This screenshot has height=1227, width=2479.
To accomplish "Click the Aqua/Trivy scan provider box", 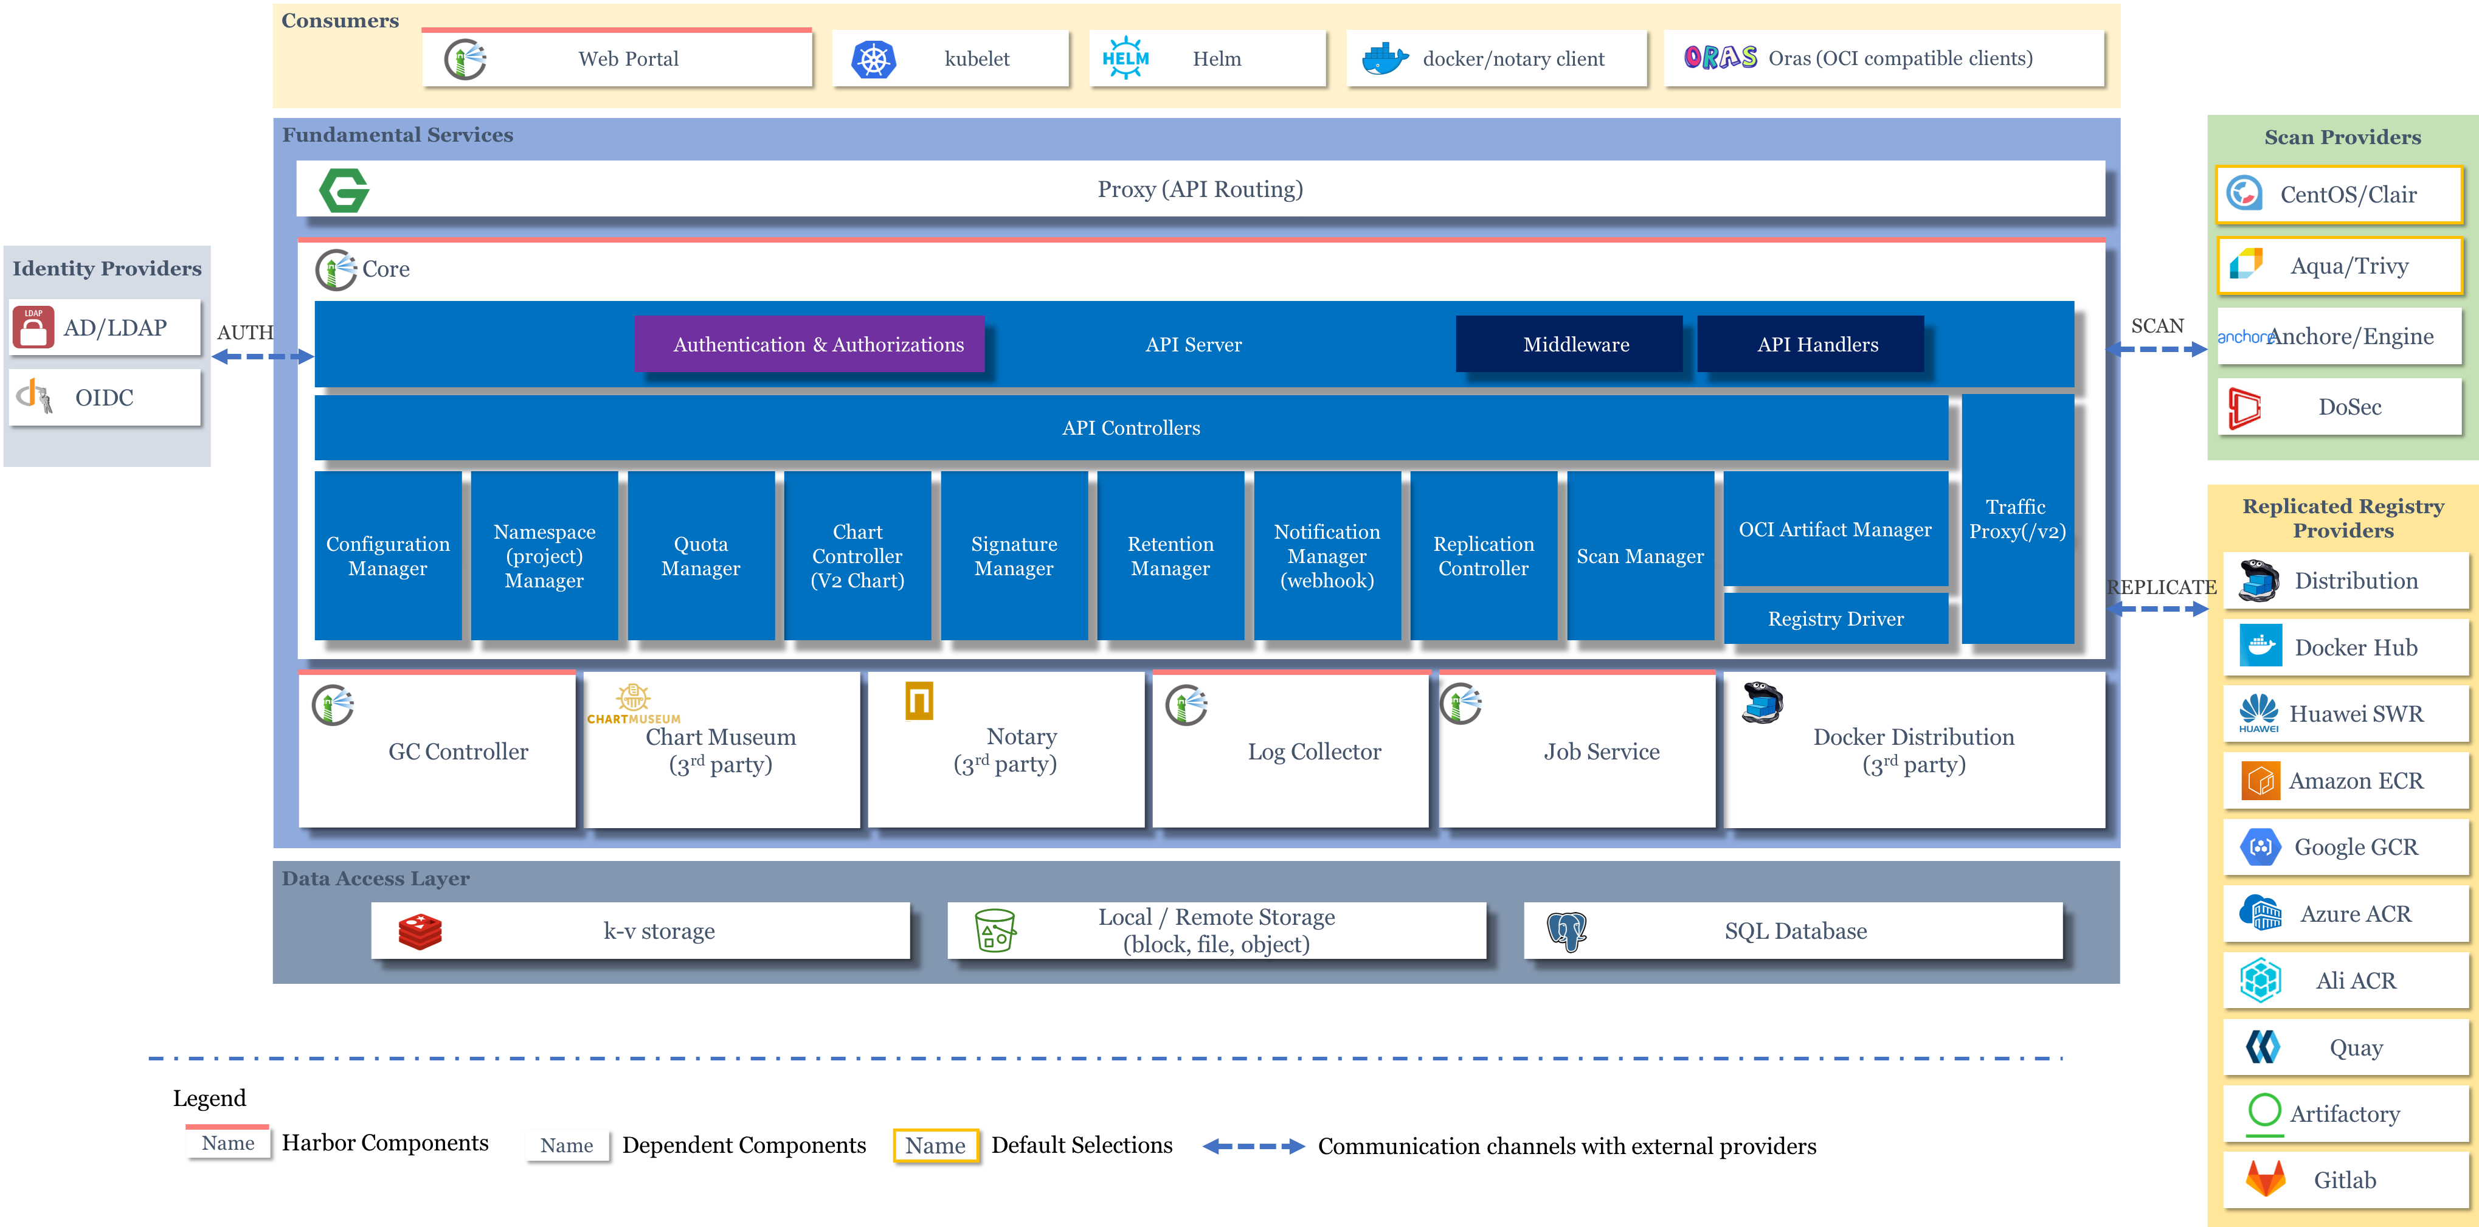I will pos(2340,266).
